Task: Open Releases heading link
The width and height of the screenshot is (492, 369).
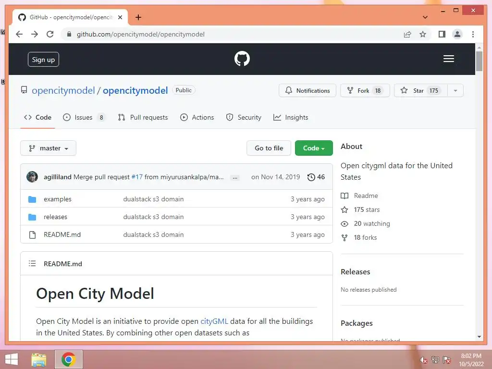Action: click(355, 272)
